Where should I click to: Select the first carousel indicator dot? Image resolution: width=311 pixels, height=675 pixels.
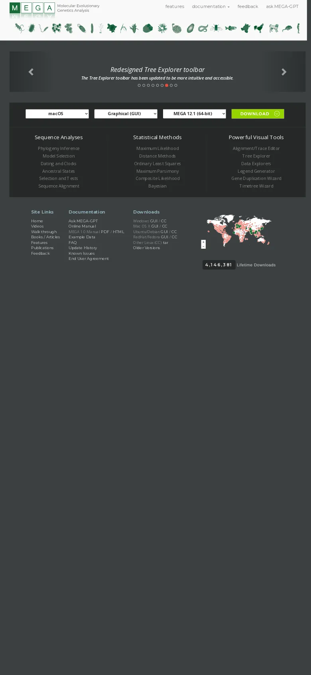click(139, 85)
